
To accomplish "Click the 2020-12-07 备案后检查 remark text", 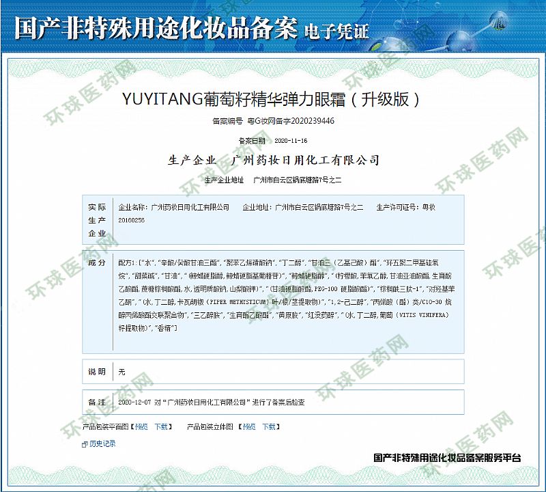I will click(x=211, y=402).
